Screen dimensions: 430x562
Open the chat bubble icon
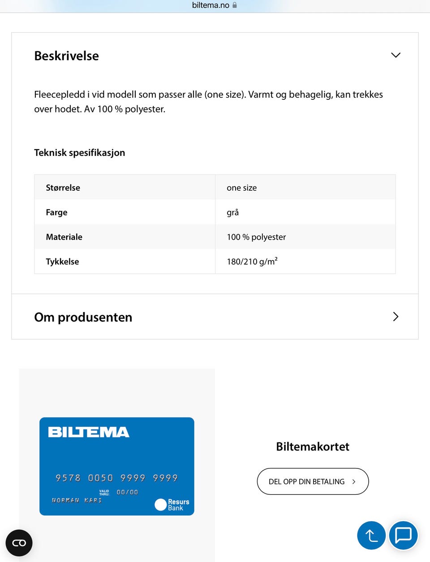[403, 535]
